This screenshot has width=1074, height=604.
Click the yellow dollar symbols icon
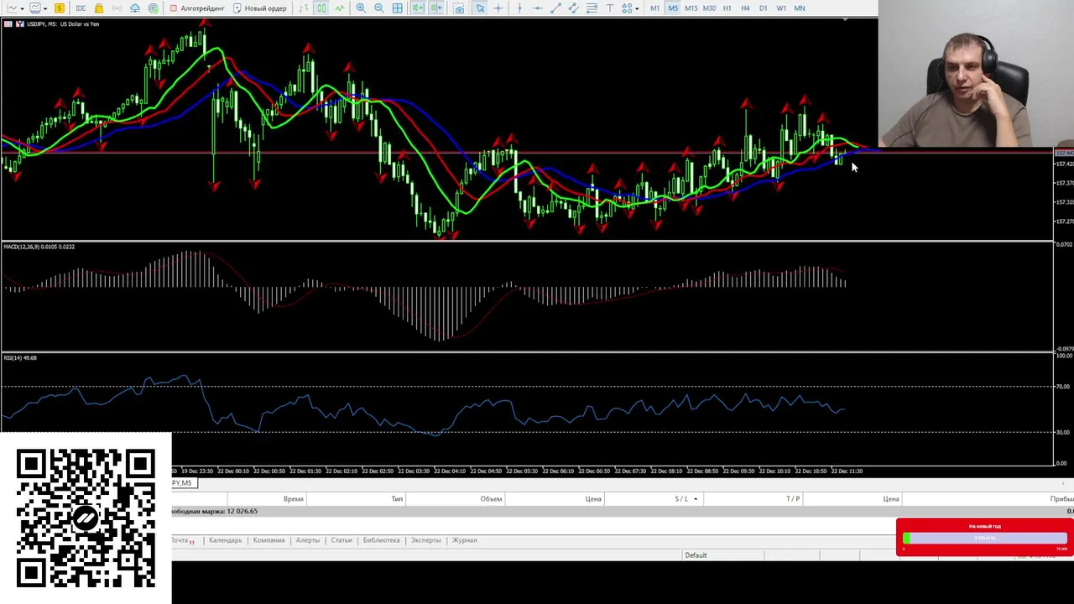tap(60, 8)
